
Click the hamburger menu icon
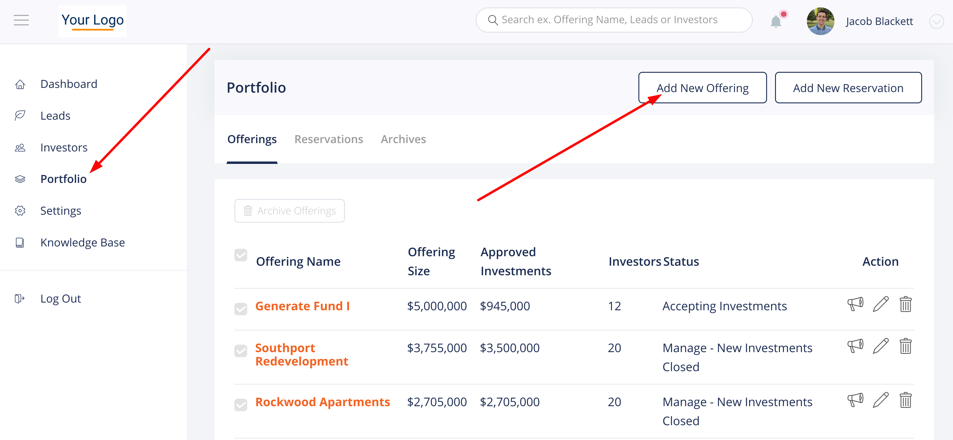coord(21,20)
